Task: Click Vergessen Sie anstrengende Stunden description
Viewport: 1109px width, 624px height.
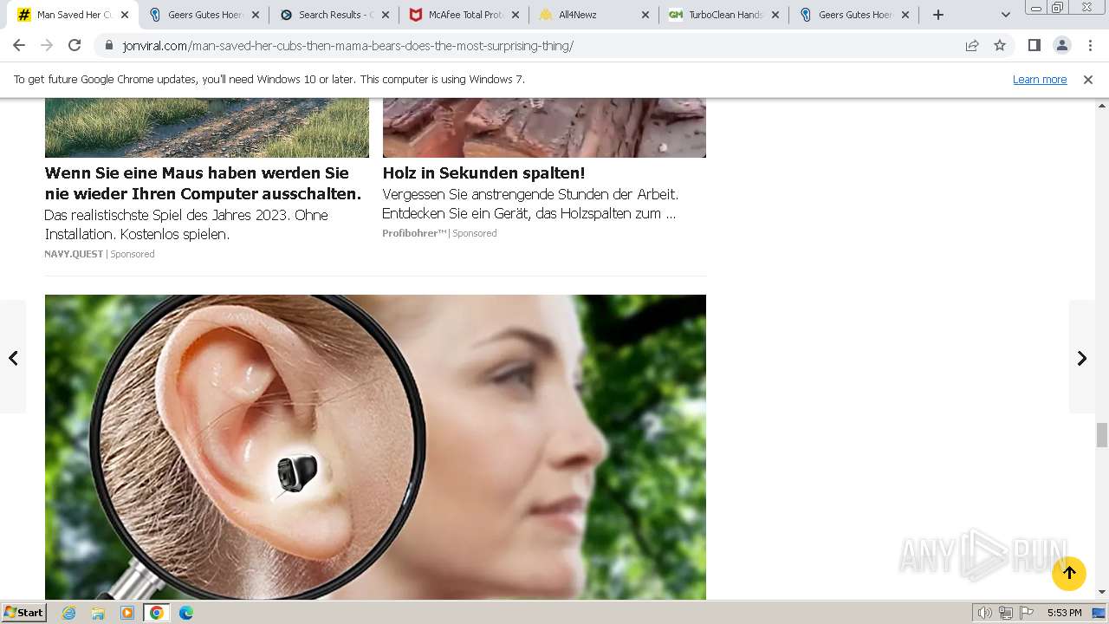Action: (x=530, y=204)
